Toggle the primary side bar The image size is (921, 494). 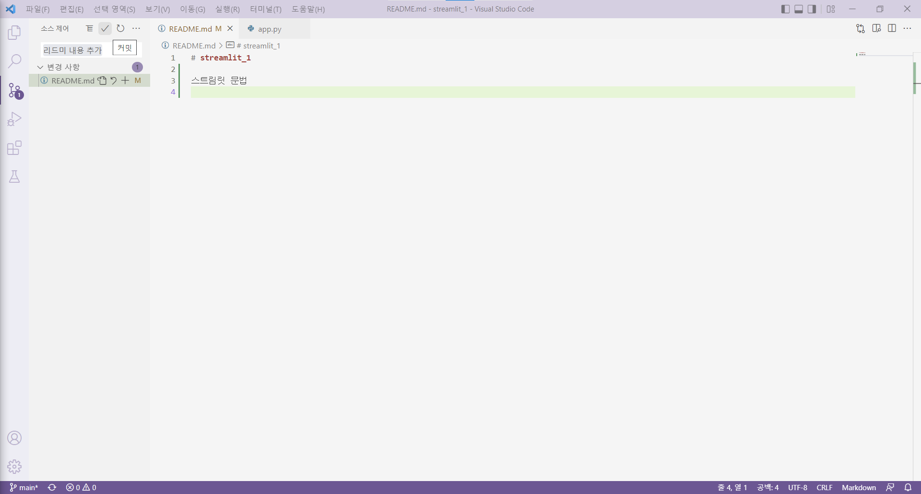[x=785, y=9]
